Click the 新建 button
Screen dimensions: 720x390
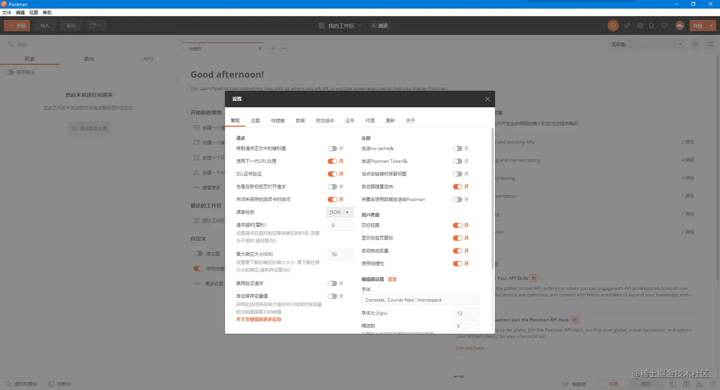pos(17,26)
